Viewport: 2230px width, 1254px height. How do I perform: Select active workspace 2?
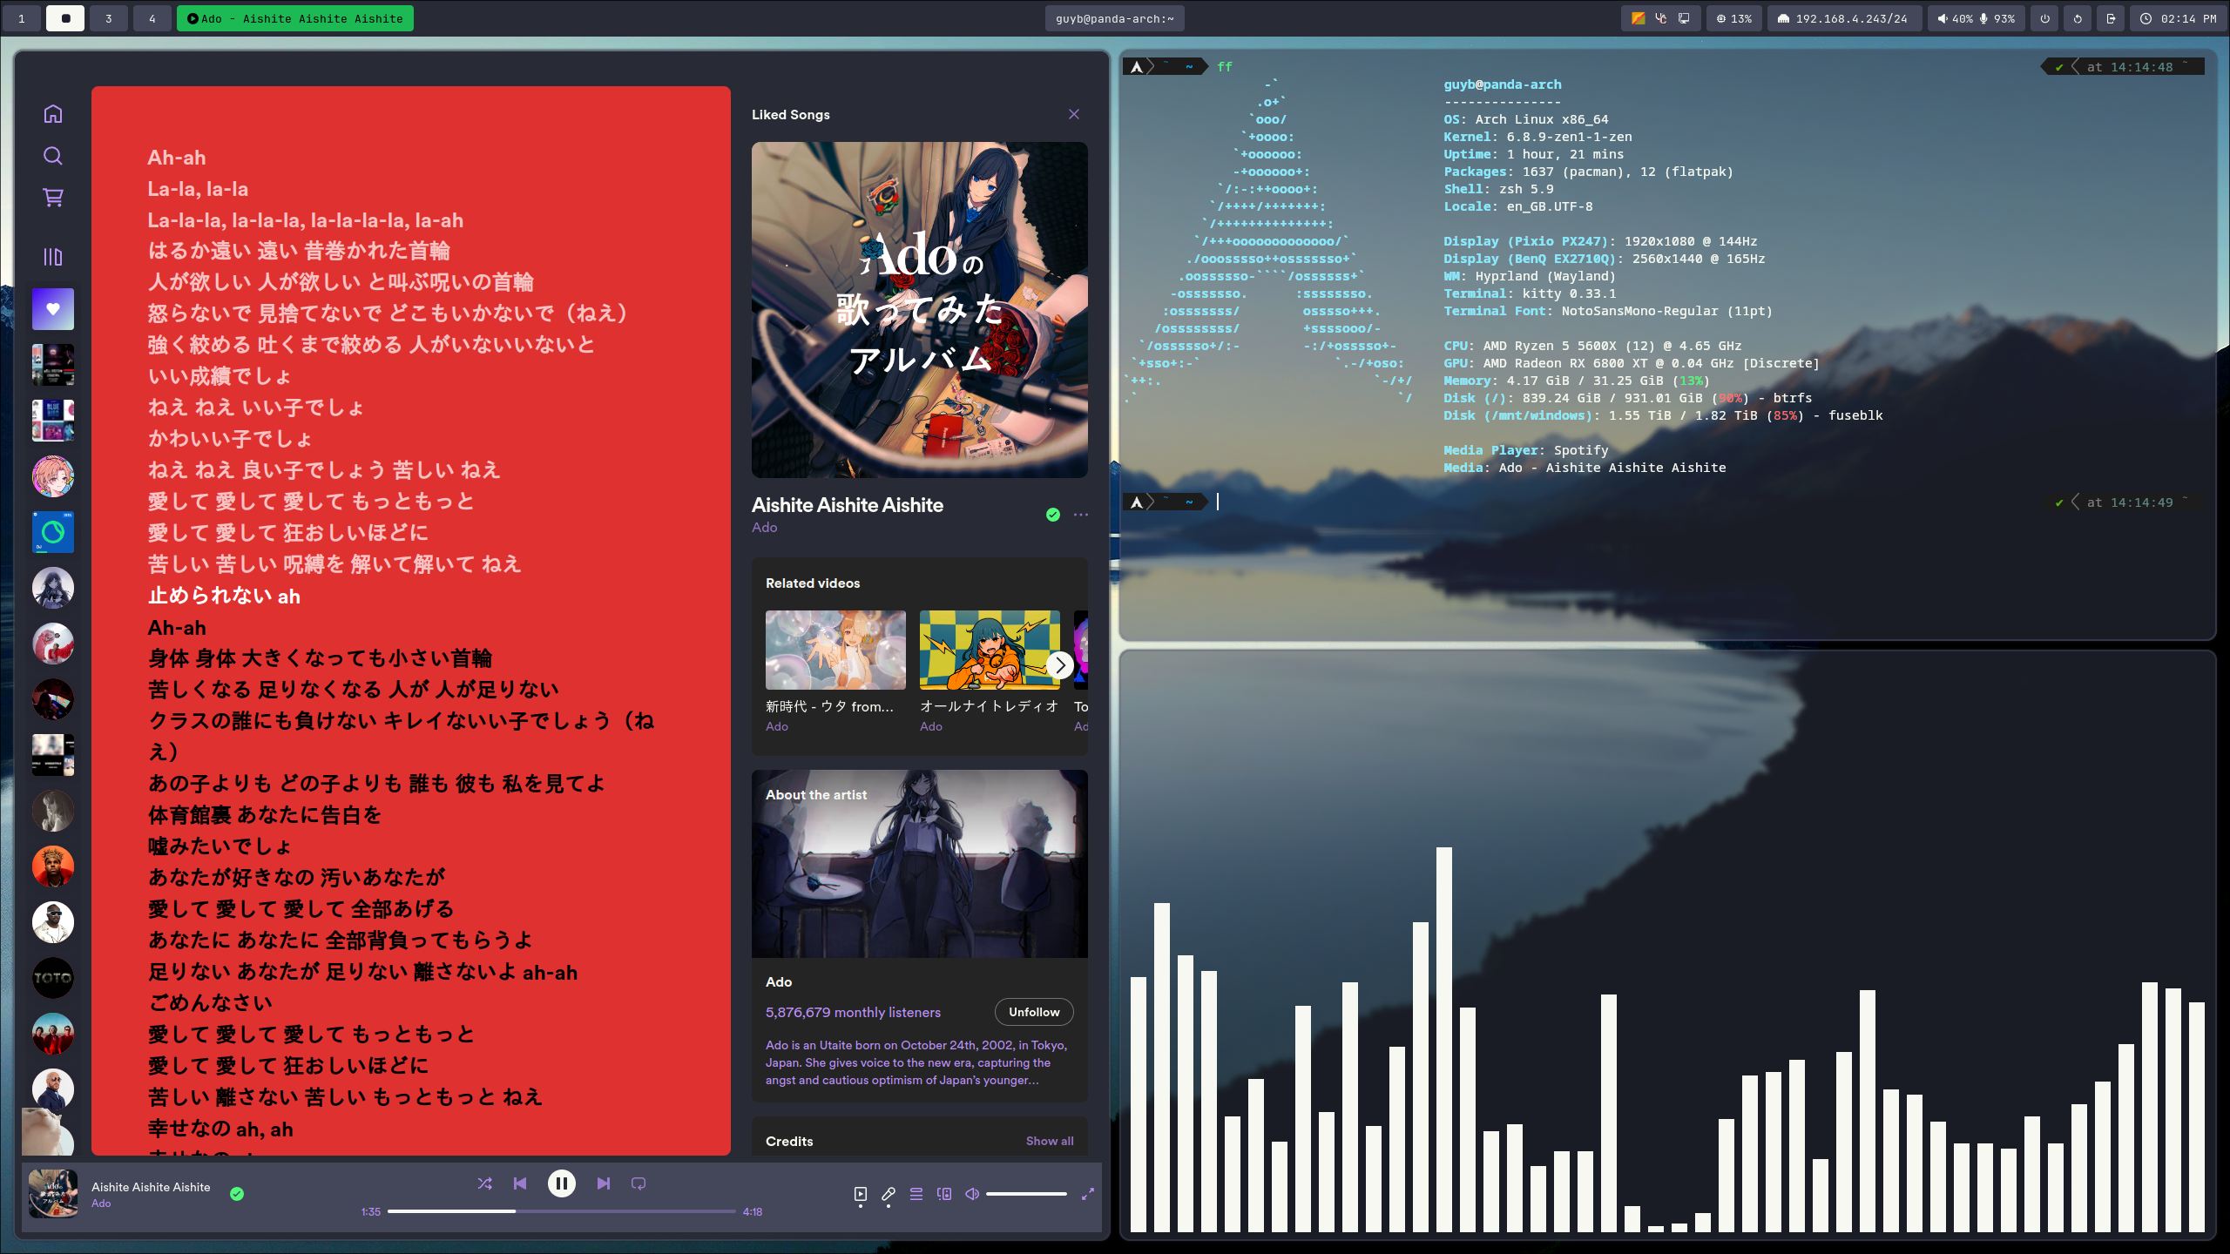pyautogui.click(x=65, y=18)
